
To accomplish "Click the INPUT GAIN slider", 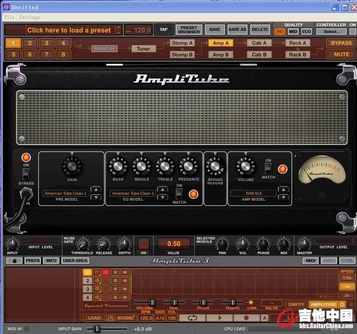I will point(96,329).
